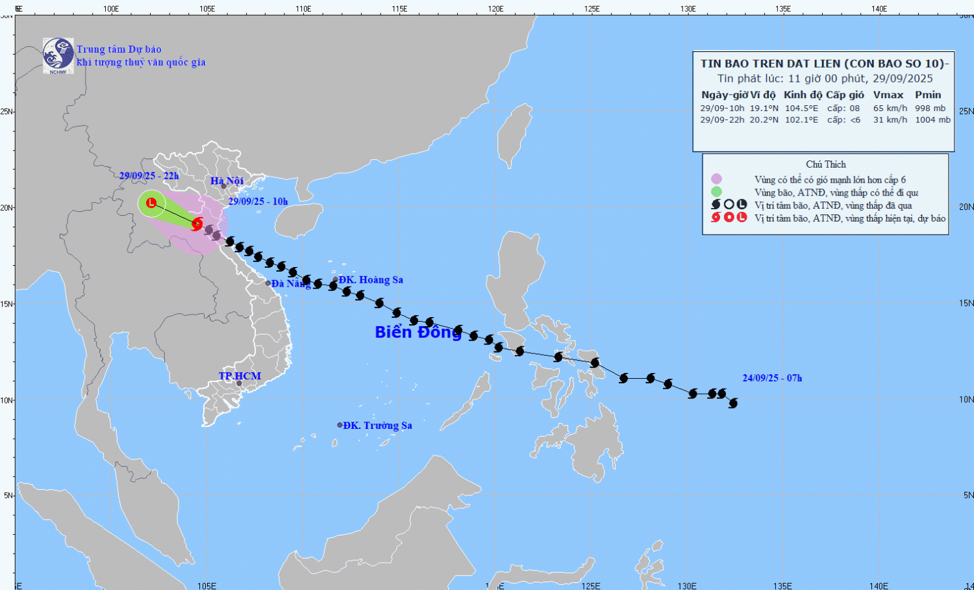The height and width of the screenshot is (590, 974).
Task: Select the black L circle in legend
Action: tap(742, 205)
